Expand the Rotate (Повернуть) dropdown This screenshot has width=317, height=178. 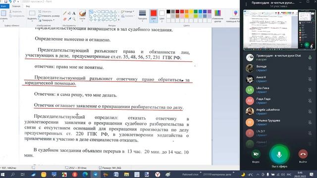click(x=53, y=20)
